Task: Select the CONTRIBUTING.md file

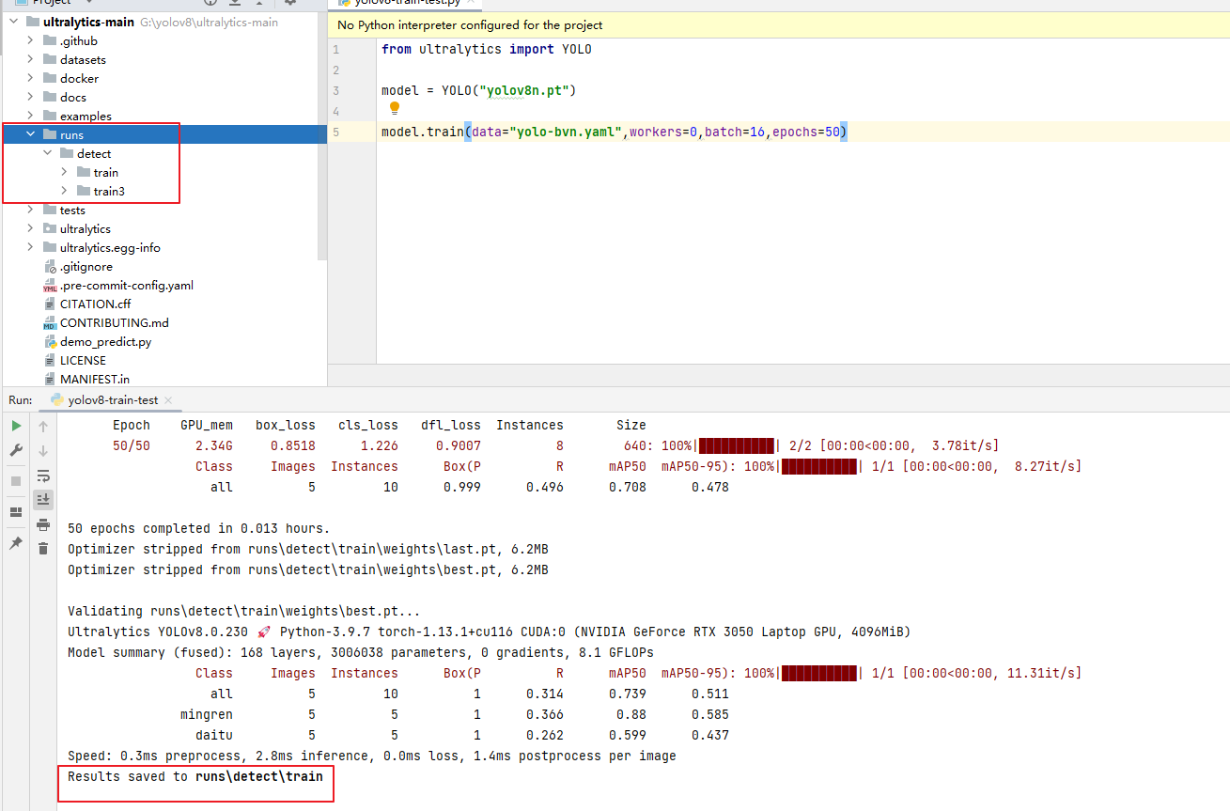Action: pos(115,322)
